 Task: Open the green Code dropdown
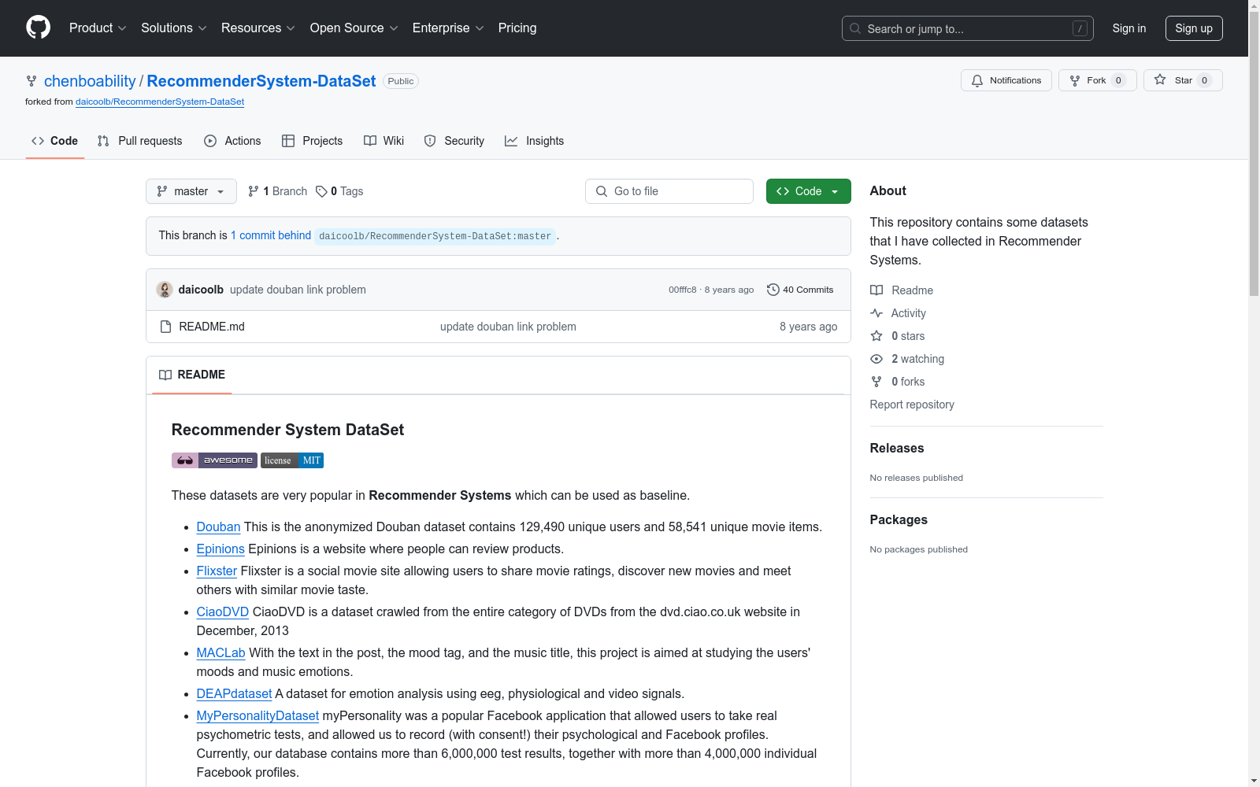click(x=808, y=191)
